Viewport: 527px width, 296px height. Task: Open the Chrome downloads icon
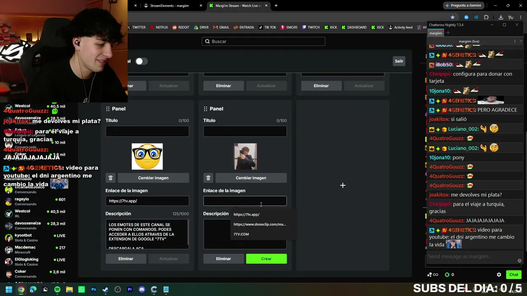pyautogui.click(x=501, y=17)
